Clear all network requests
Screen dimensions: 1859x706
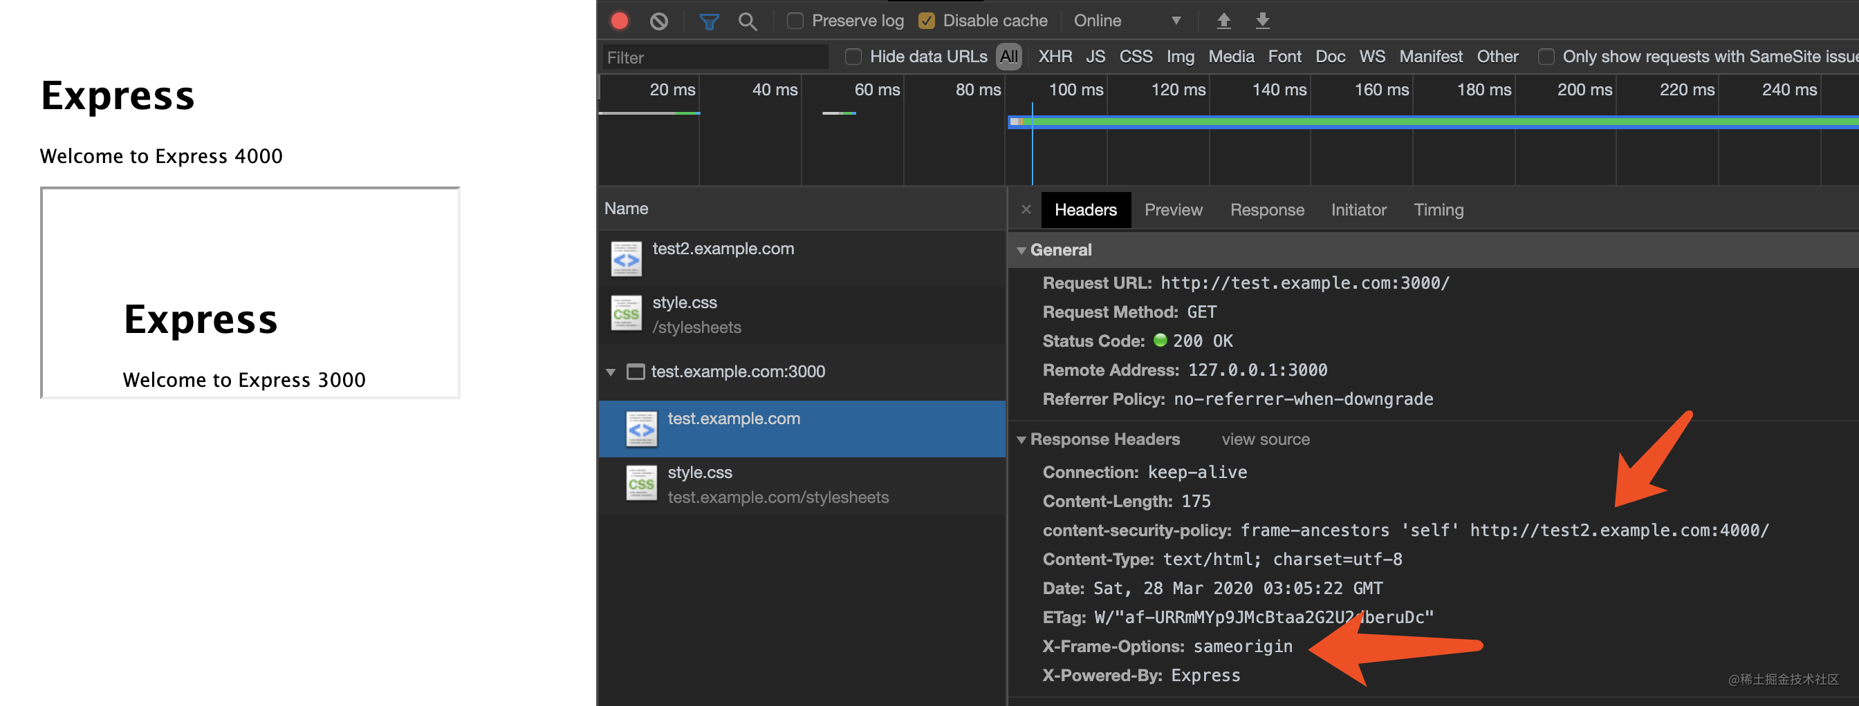point(658,21)
